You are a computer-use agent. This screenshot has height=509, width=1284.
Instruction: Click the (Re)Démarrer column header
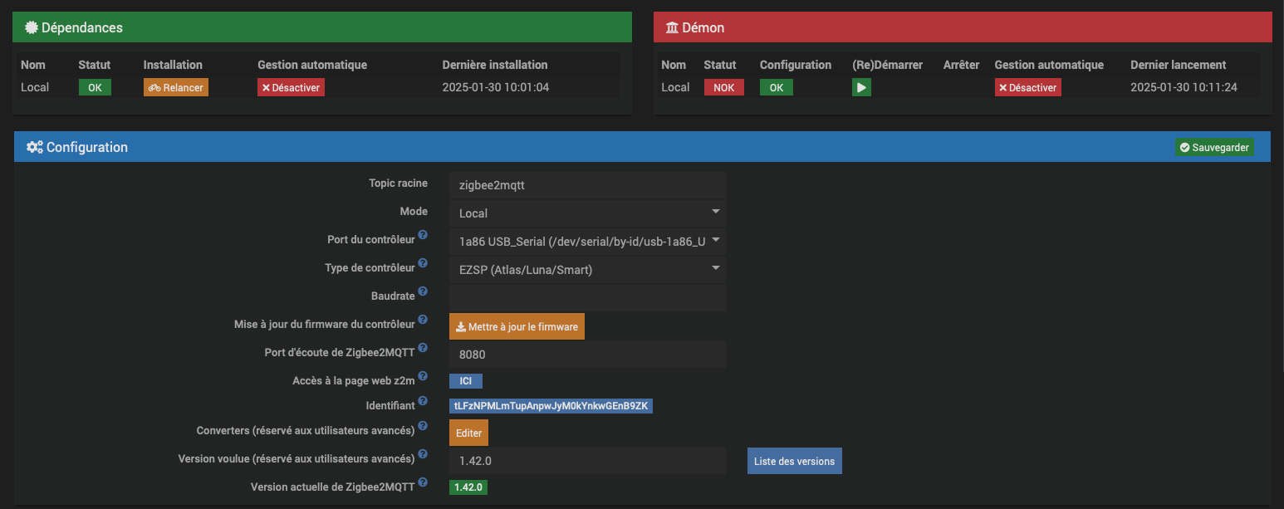887,65
